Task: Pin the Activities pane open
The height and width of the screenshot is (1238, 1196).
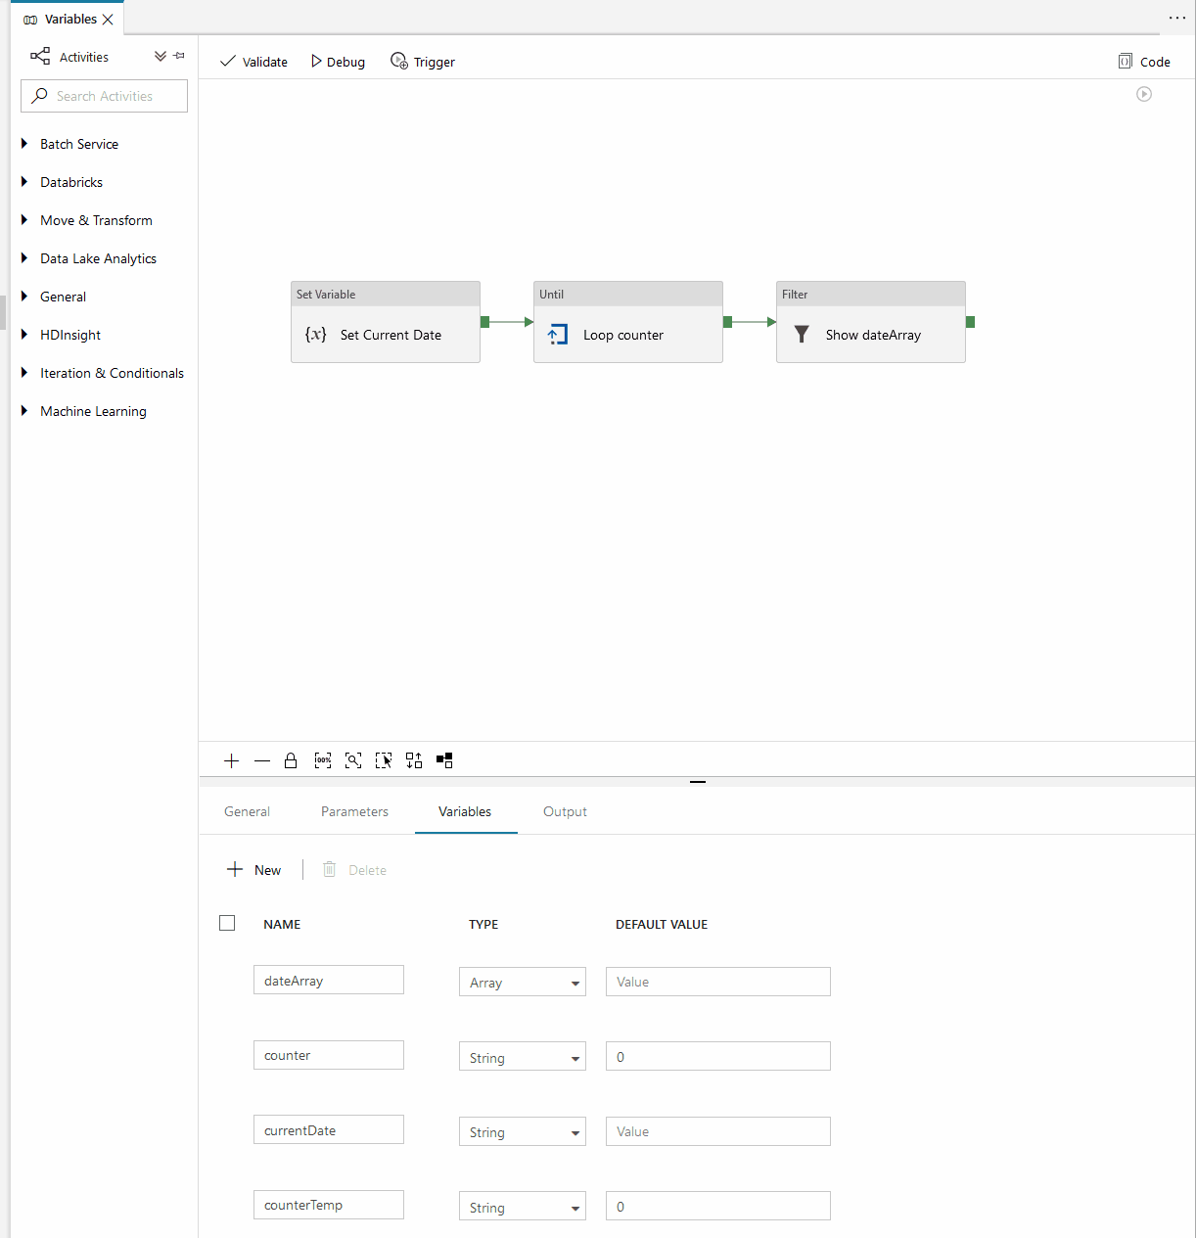Action: (179, 56)
